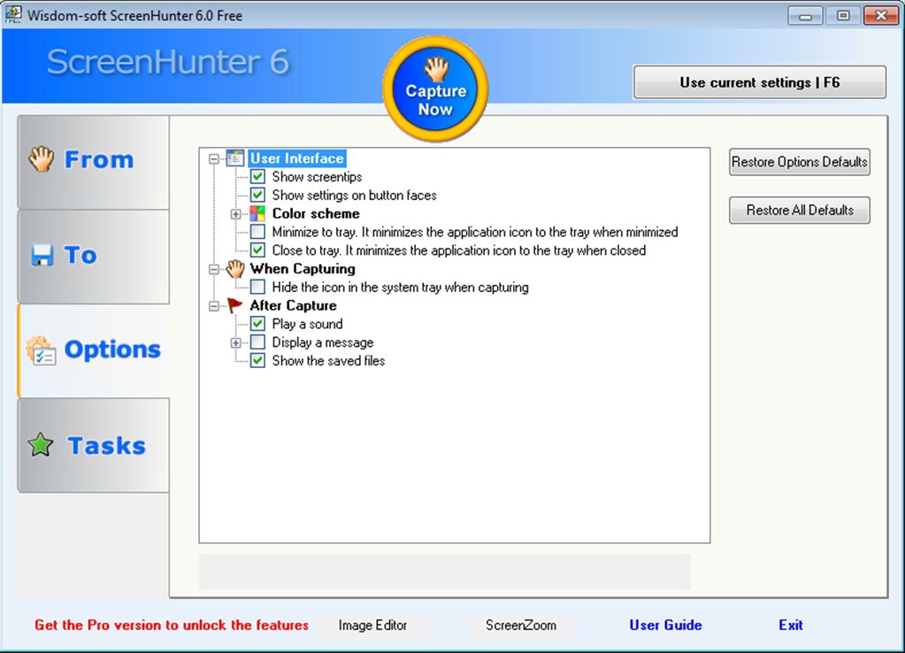This screenshot has height=653, width=905.
Task: Enable Minimize to tray checkbox
Action: pos(257,232)
